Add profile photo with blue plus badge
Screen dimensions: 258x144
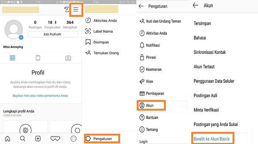(21, 37)
